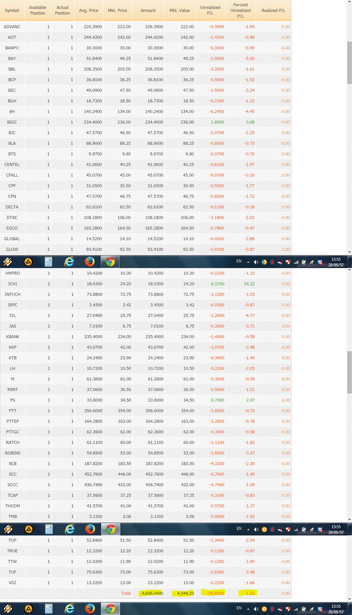Click IVL percent unrealized value -4.77
Image resolution: width=352 pixels, height=615 pixels.
click(x=250, y=315)
